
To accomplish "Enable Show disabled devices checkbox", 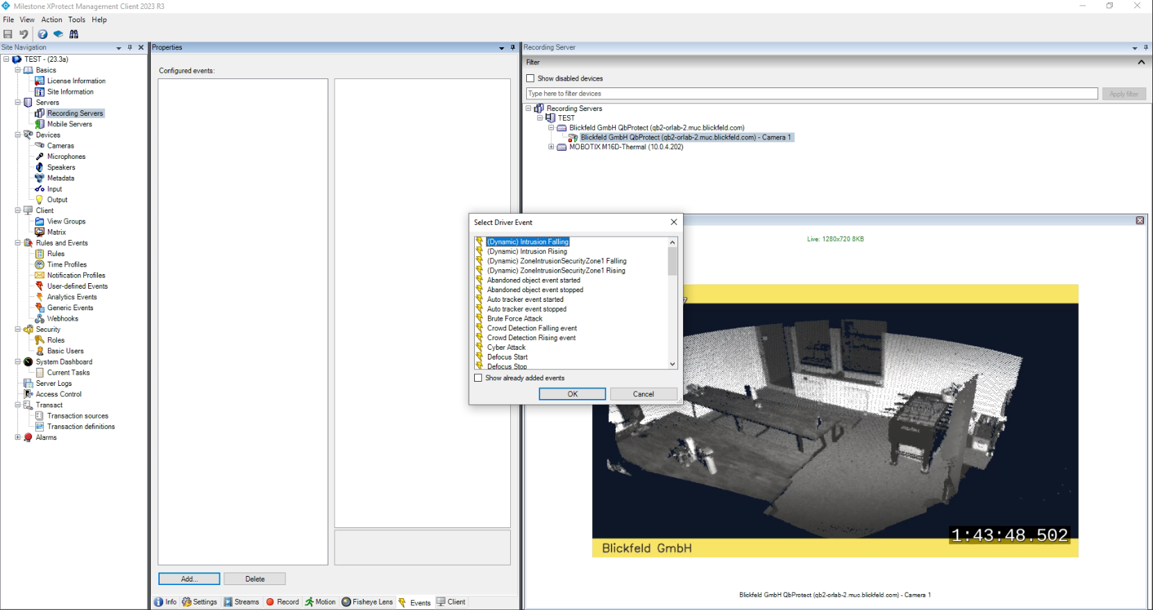I will coord(530,78).
